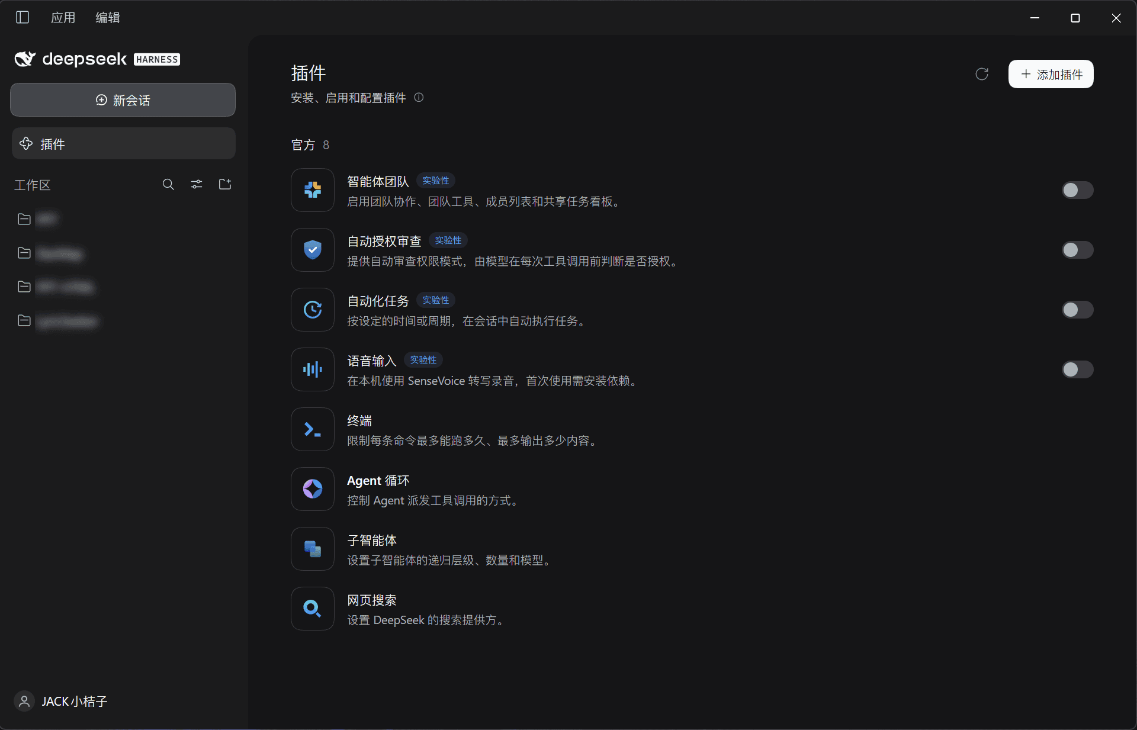Click the 智能体团队 plugin icon
The width and height of the screenshot is (1137, 730).
coord(313,190)
